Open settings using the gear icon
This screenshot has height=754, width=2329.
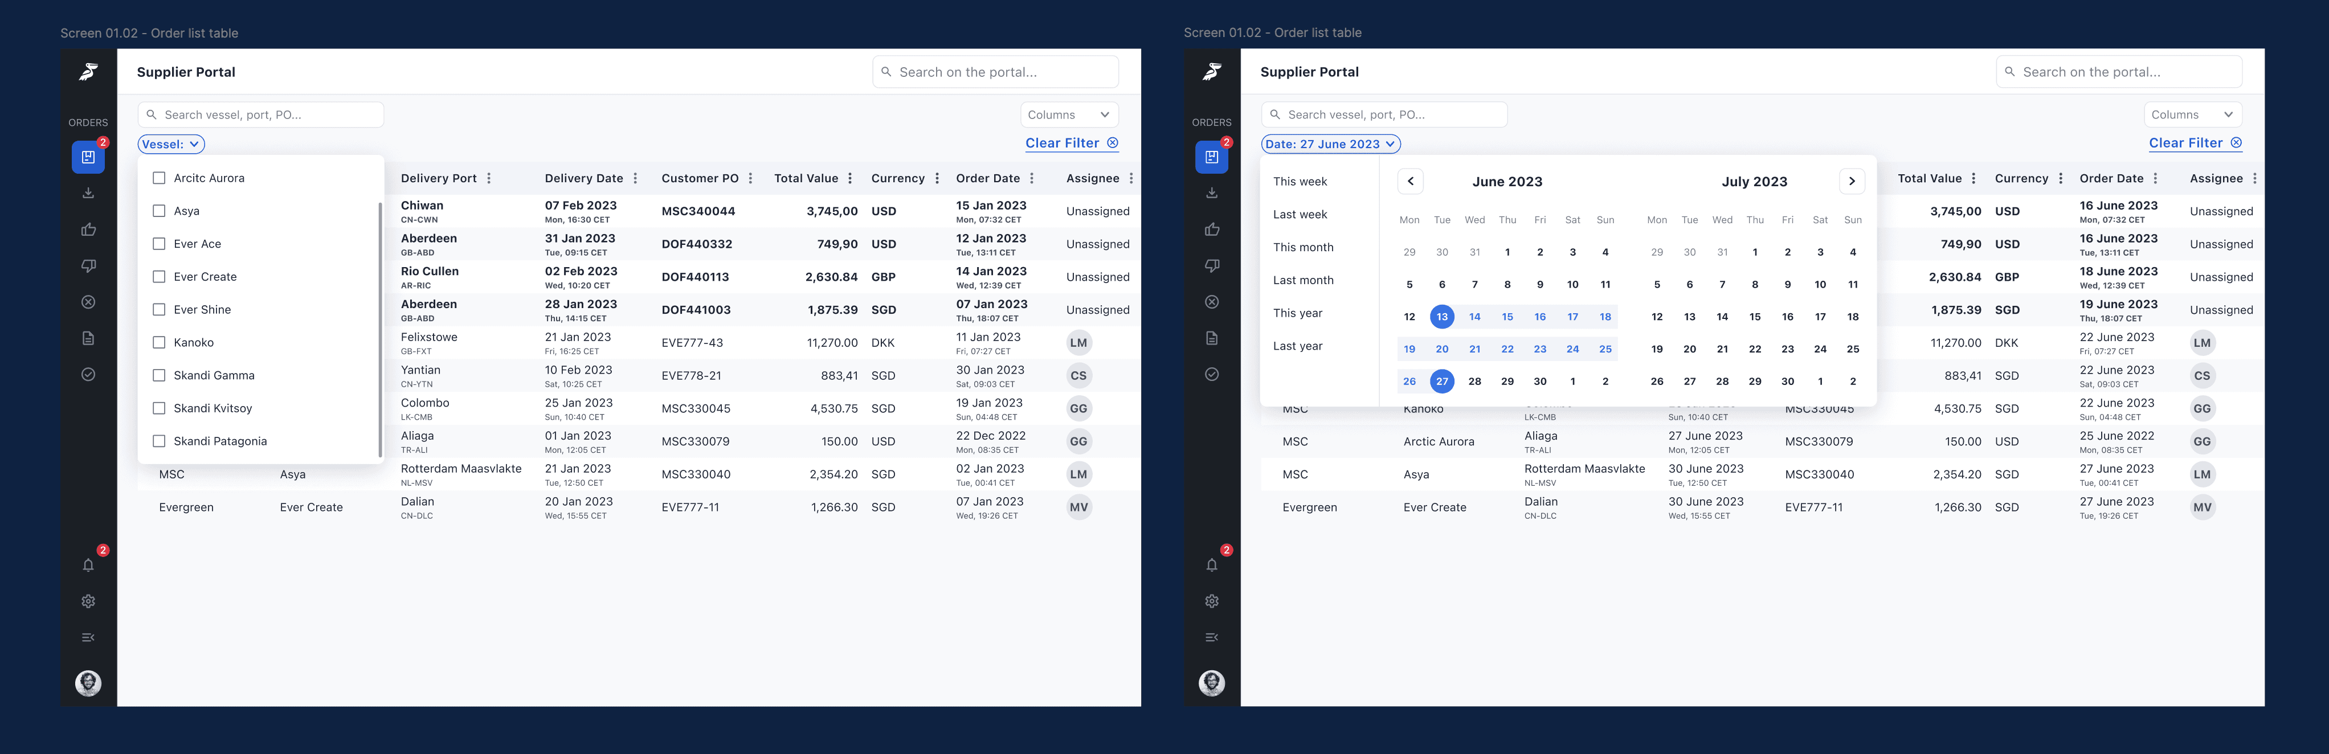coord(88,600)
